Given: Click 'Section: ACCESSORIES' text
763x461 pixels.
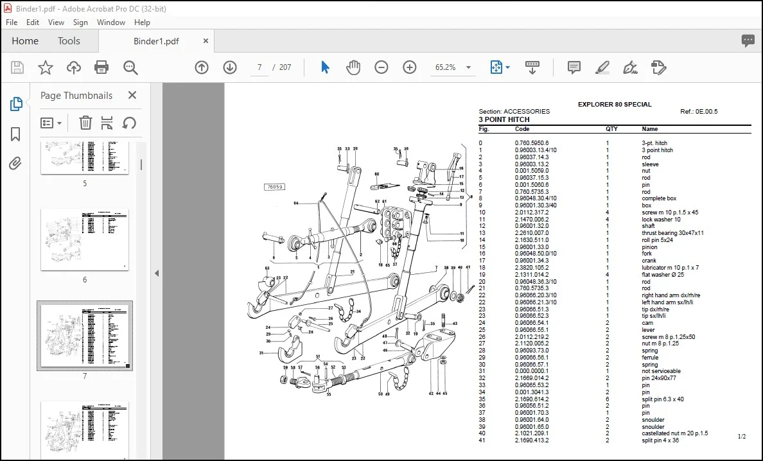Looking at the screenshot, I should pos(514,111).
